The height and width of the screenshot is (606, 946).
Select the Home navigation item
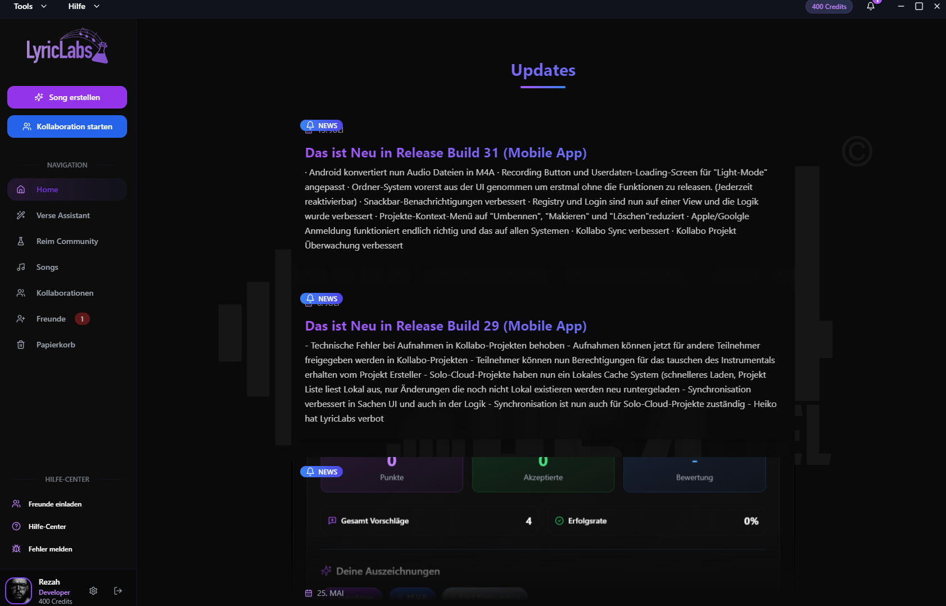click(47, 189)
